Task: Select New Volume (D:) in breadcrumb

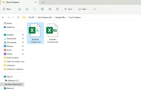Action: click(x=45, y=17)
